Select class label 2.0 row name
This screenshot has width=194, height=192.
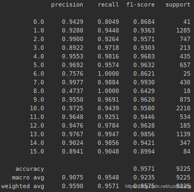(x=39, y=39)
